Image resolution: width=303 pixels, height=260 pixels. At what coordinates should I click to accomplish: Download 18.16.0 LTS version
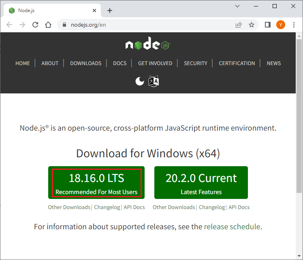[96, 182]
